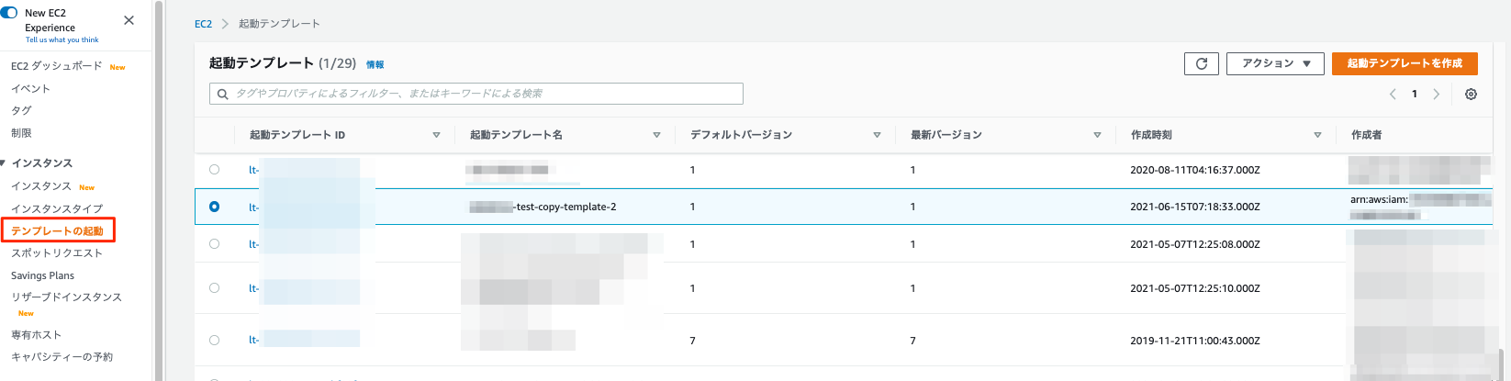Screen dimensions: 1511x381
Task: Click 2019-11-21T11:00:43.000Z creation time
Action: [x=1194, y=341]
